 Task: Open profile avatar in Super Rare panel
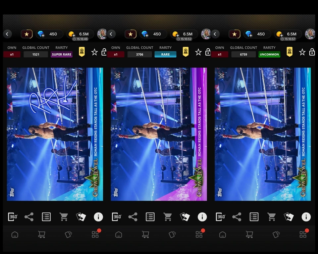[x=102, y=34]
